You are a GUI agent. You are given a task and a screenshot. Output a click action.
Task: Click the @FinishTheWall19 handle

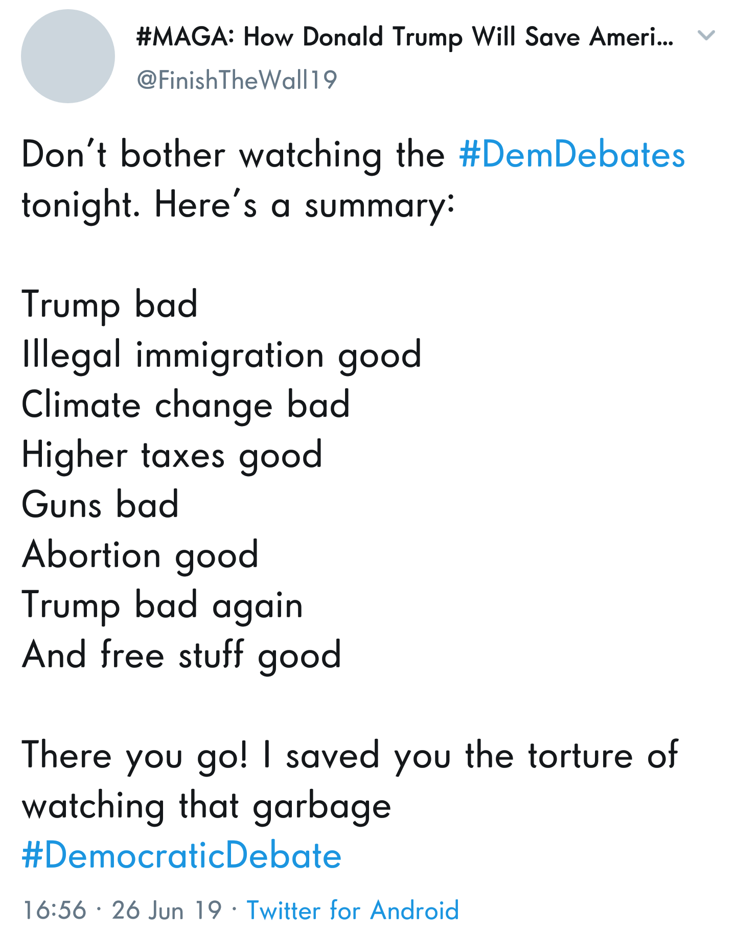pyautogui.click(x=237, y=80)
